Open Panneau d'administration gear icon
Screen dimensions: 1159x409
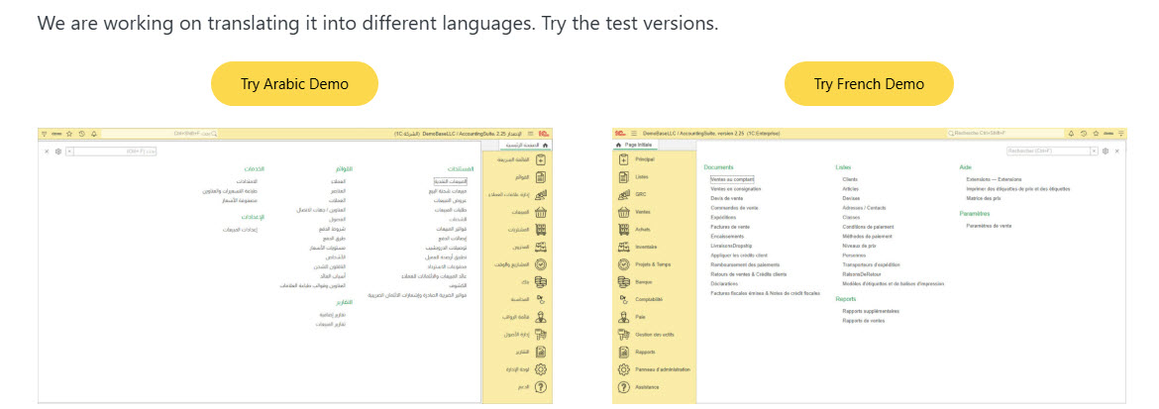coord(623,369)
